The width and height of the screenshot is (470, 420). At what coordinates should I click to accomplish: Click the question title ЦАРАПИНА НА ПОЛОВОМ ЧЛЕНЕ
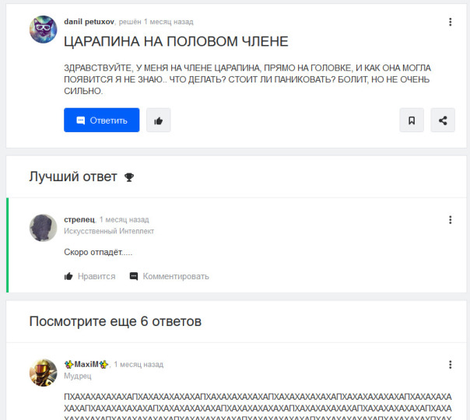point(176,41)
